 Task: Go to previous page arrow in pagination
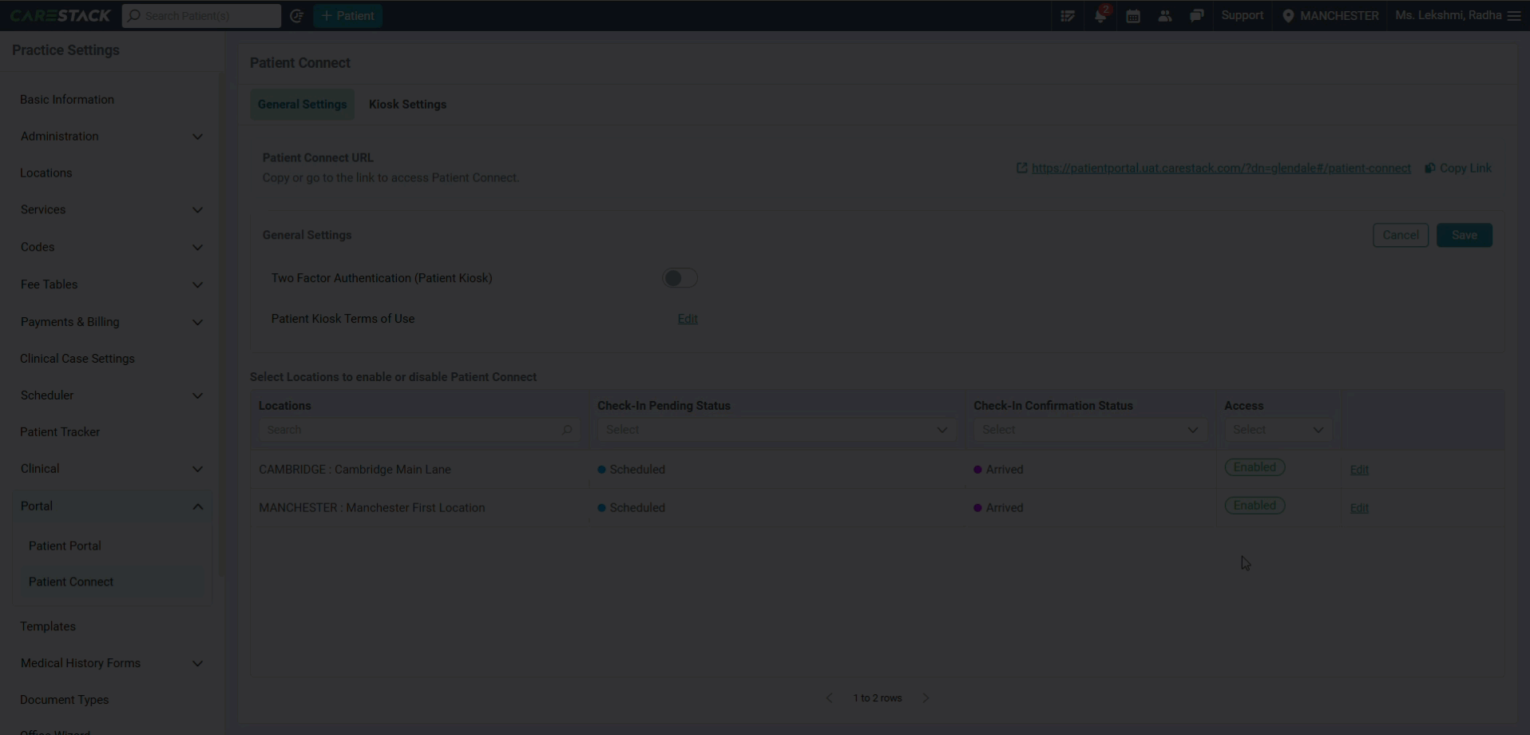click(830, 698)
